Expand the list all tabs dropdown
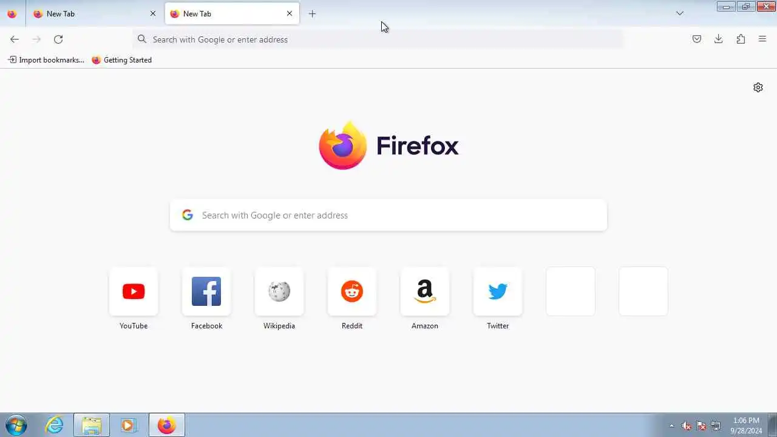Viewport: 777px width, 437px height. coord(680,13)
